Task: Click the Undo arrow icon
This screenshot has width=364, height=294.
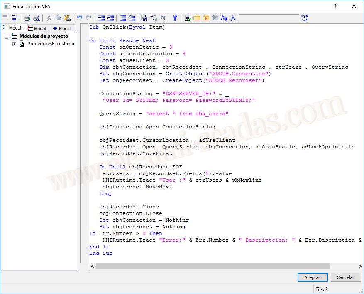Action: tap(79, 18)
